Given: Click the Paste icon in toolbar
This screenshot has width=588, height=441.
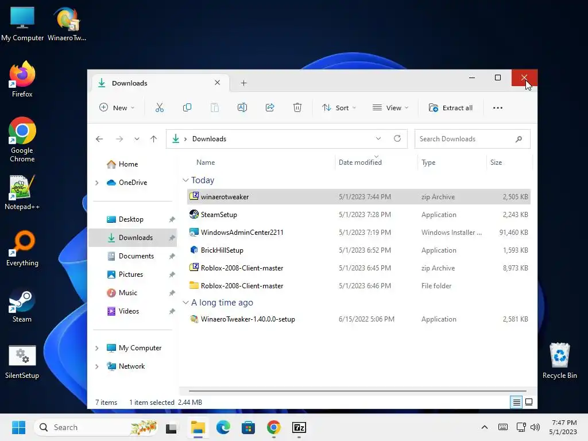Looking at the screenshot, I should coord(215,108).
